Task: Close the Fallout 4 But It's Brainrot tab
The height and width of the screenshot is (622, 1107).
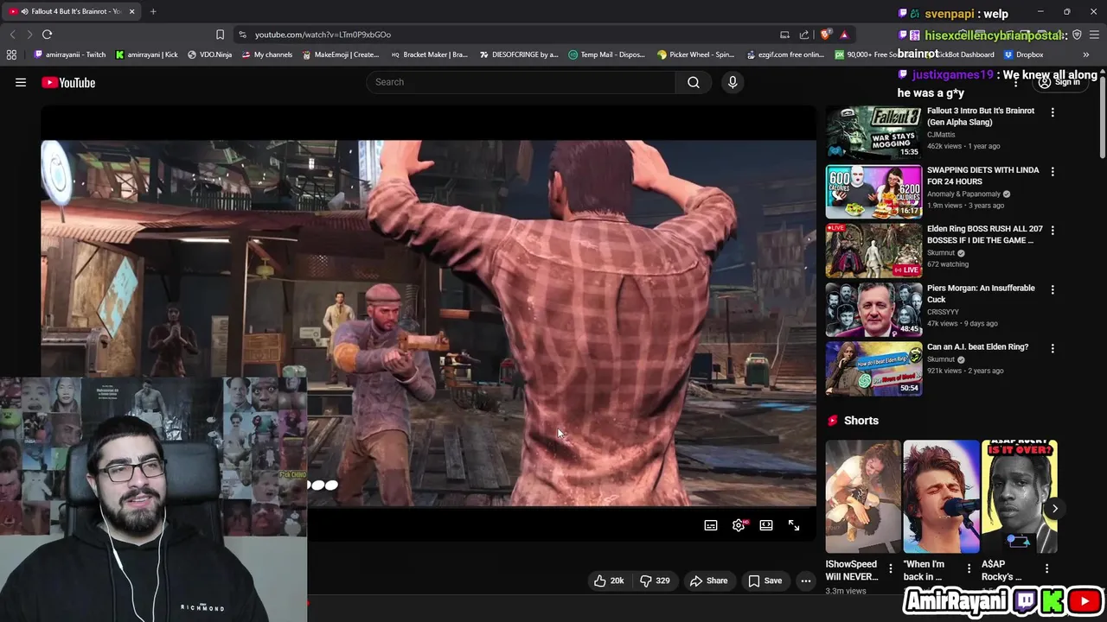Action: tap(132, 11)
